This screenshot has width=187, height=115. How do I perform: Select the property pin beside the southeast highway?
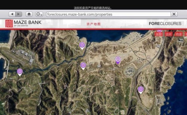click(141, 90)
